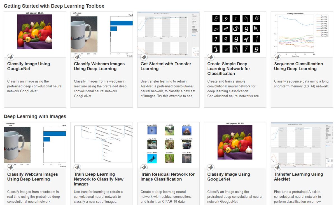Click MATLAB icon on Create Simple Deep Learning Network card

pyautogui.click(x=211, y=57)
